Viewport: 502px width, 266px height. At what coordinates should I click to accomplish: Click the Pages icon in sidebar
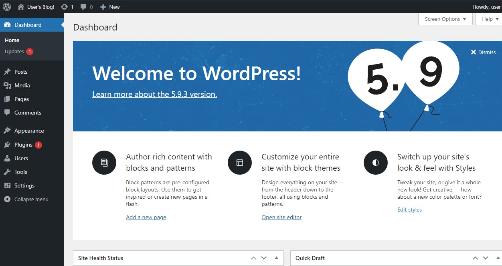(7, 99)
